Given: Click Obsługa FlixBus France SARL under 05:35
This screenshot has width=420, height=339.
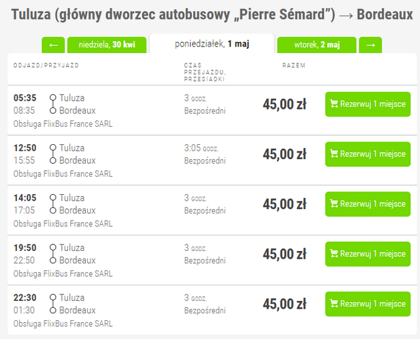Looking at the screenshot, I should [63, 124].
